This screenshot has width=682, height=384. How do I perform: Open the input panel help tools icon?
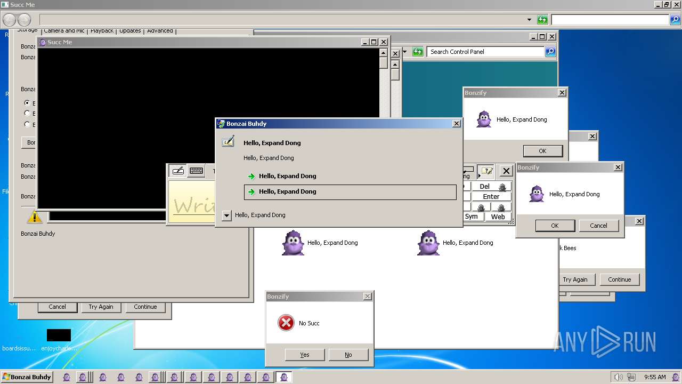485,171
